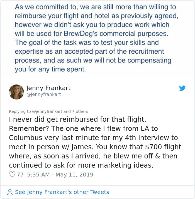Open the 5:35 AM tweet timestamp

[x=39, y=175]
